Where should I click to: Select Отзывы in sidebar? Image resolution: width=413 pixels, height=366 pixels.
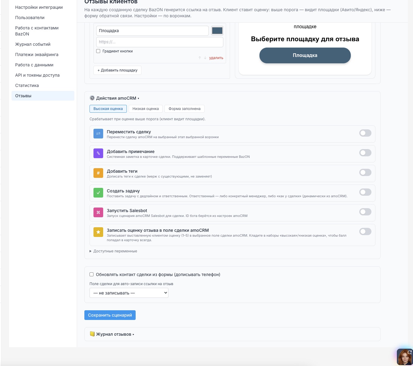coord(43,96)
